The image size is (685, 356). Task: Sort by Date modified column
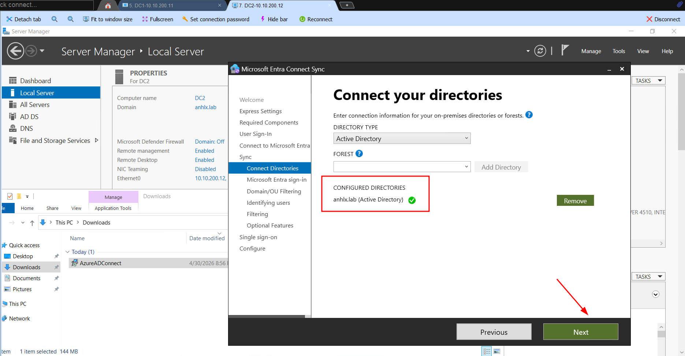tap(207, 238)
